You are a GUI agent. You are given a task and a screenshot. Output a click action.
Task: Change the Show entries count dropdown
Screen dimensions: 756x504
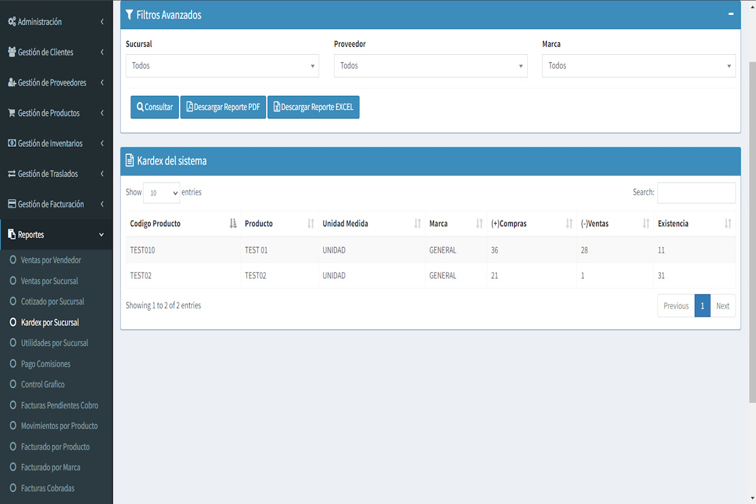(x=161, y=193)
